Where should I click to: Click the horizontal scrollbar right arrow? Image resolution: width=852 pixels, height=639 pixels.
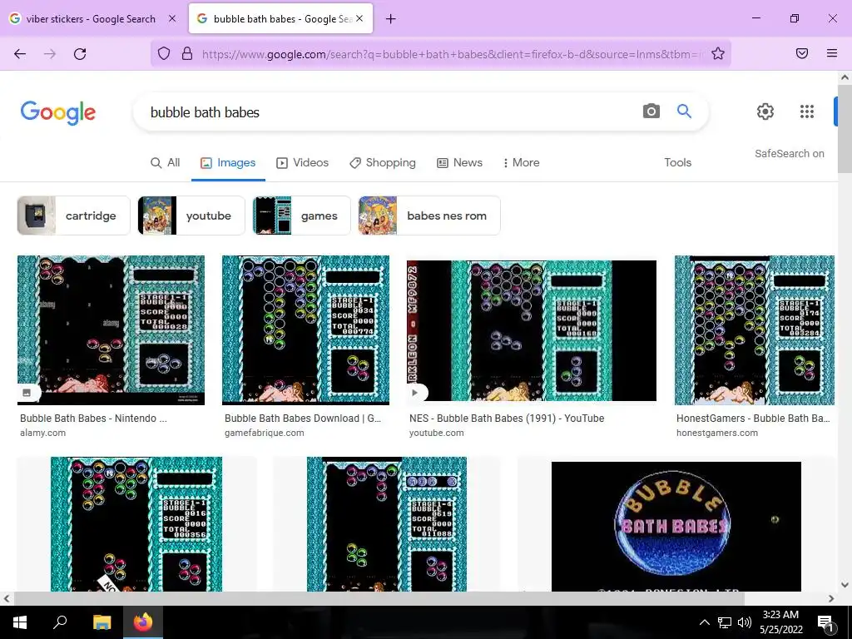pos(831,598)
